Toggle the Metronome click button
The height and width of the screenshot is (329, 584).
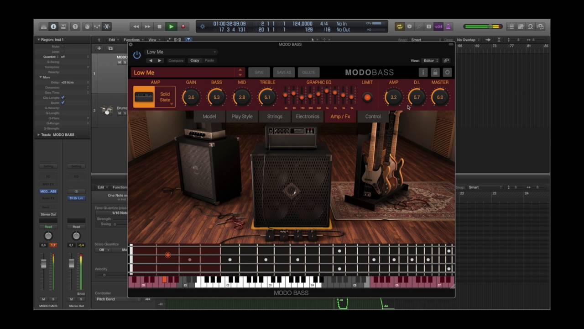[x=448, y=27]
